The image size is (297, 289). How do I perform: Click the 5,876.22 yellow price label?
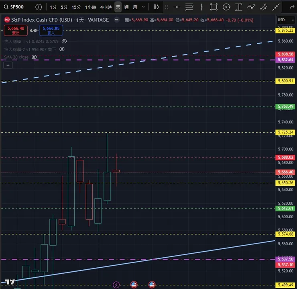(285, 30)
